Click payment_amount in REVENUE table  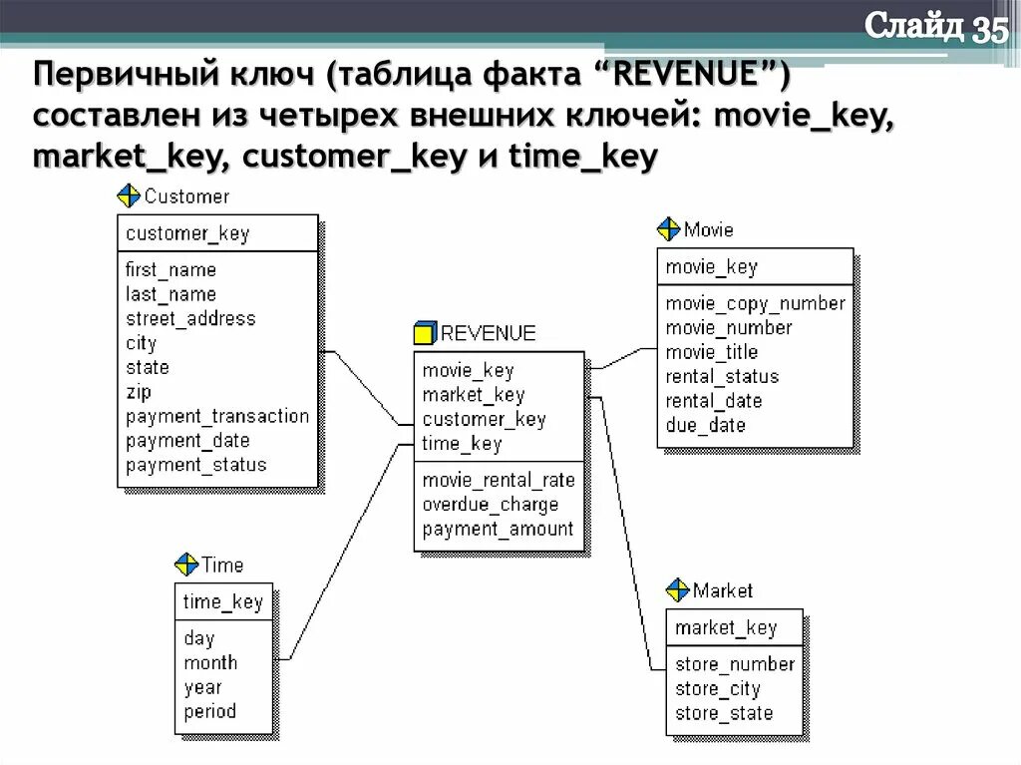click(x=498, y=529)
